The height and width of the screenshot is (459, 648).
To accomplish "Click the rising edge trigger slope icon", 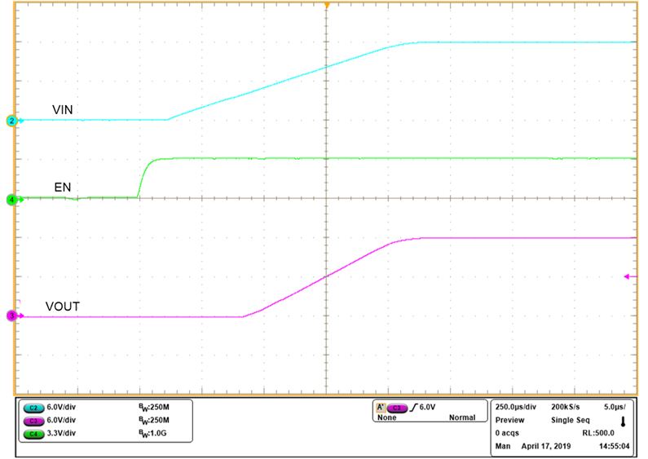I will [x=413, y=408].
